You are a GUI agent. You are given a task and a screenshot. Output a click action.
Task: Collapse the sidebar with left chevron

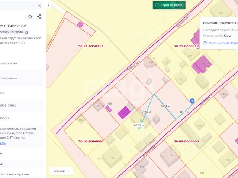click(48, 5)
